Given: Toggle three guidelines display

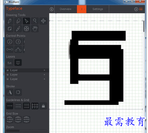Looking at the screenshot, I should pos(26,106).
